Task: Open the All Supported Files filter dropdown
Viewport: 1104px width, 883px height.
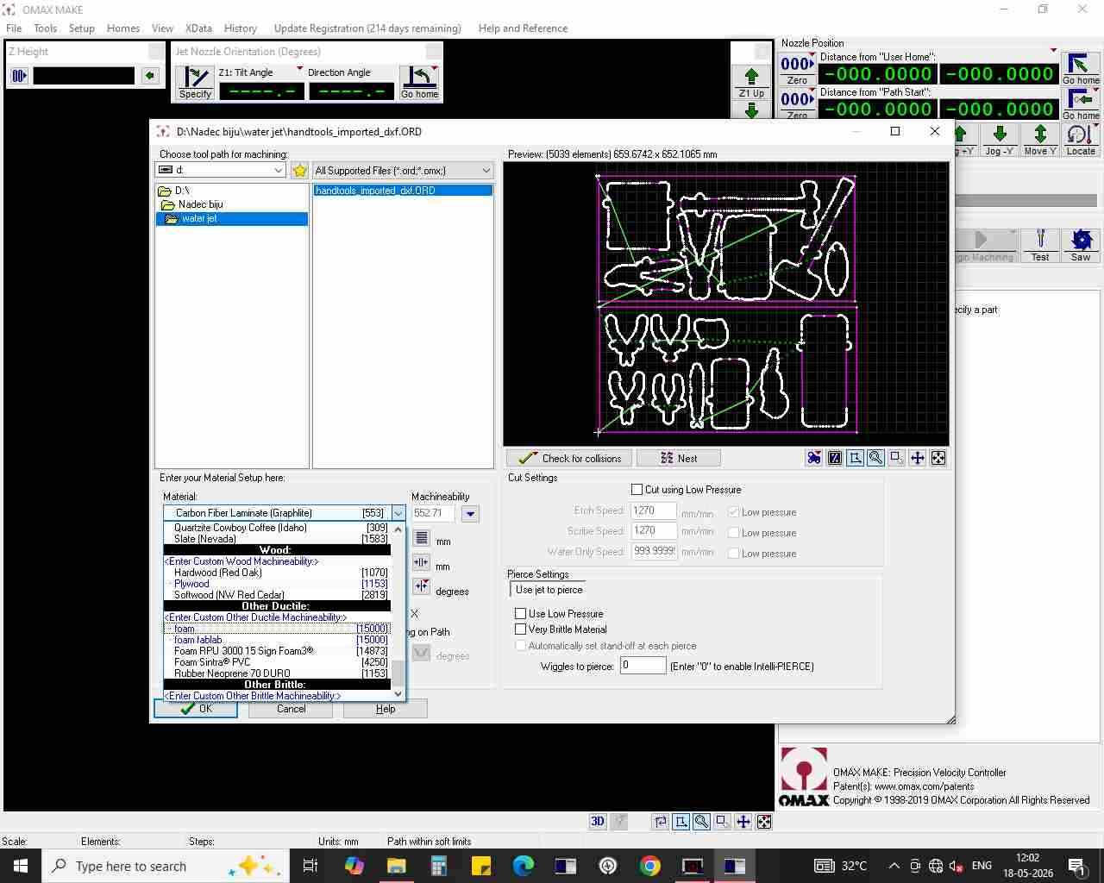Action: tap(486, 171)
